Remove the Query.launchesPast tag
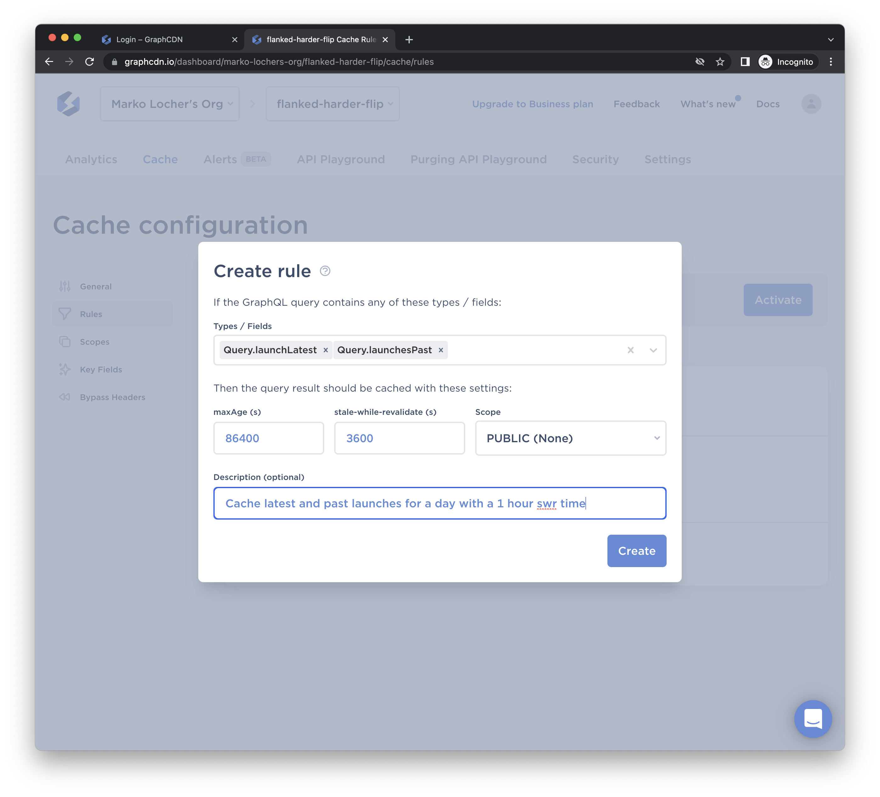The width and height of the screenshot is (880, 797). [441, 350]
